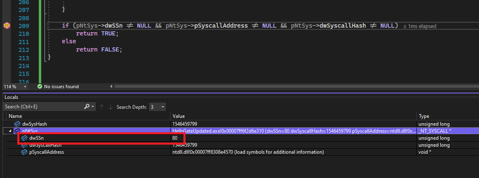Click the breakpoint marker on line 209
The height and width of the screenshot is (178, 479).
click(x=7, y=26)
